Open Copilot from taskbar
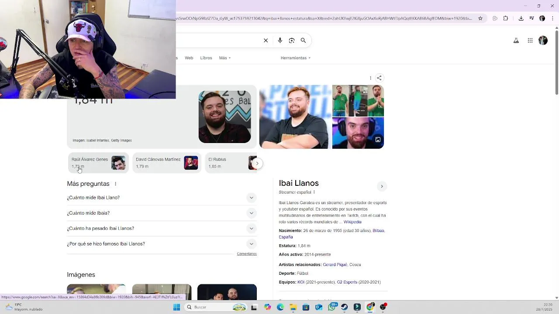 267,307
